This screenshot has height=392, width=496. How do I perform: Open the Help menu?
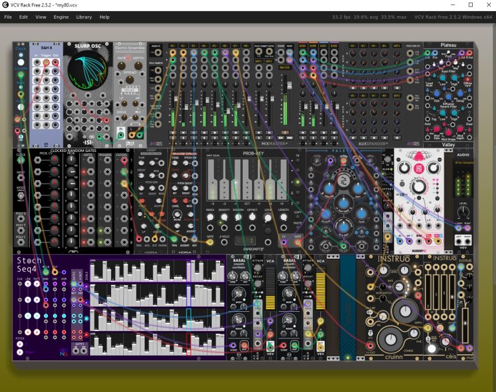[x=105, y=17]
